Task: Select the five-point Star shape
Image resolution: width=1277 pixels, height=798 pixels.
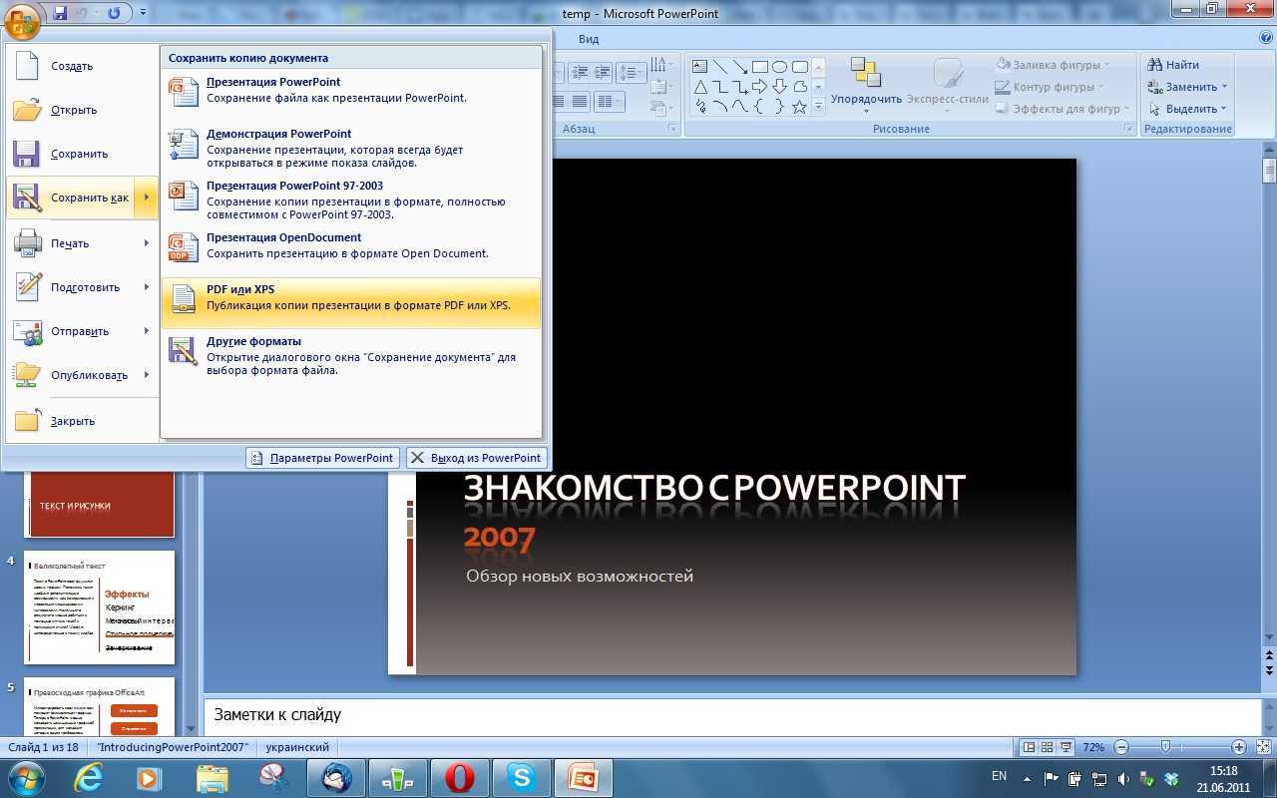Action: click(x=800, y=107)
